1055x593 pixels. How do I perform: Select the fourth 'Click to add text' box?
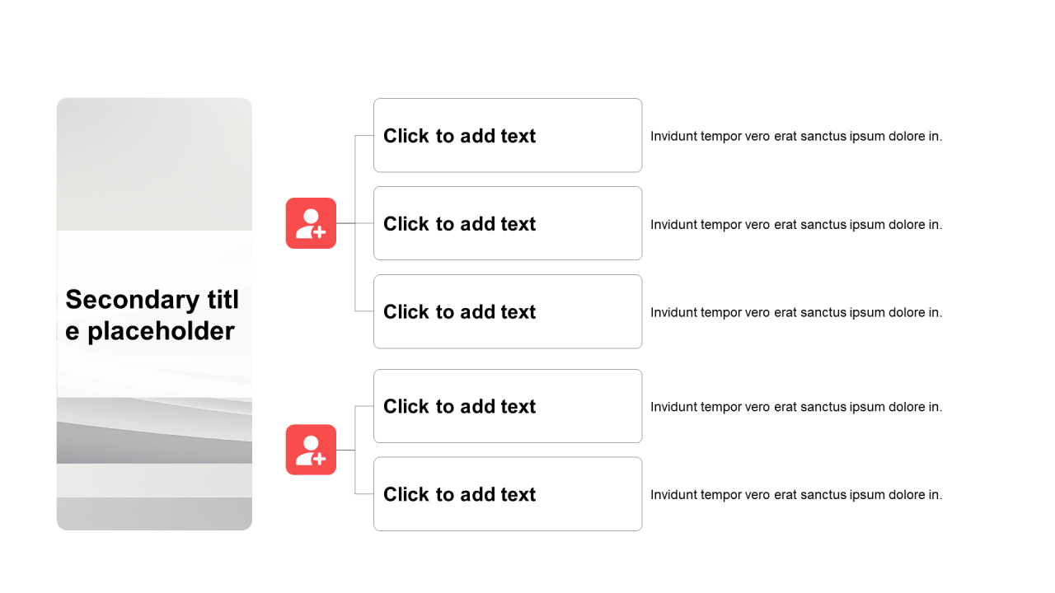coord(508,407)
